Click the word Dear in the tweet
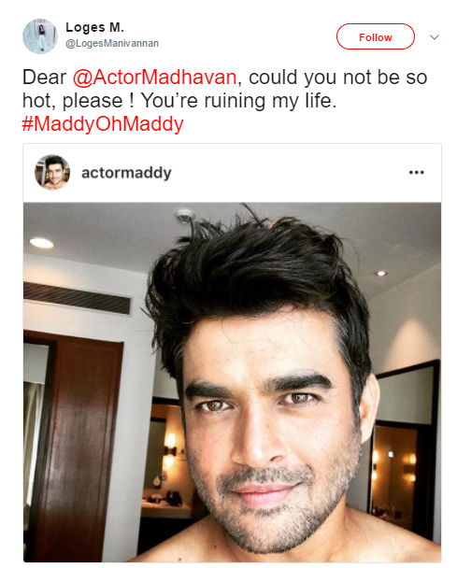Image resolution: width=457 pixels, height=568 pixels. pyautogui.click(x=44, y=78)
